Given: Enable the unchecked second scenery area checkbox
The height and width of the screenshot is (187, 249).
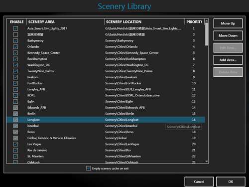Looking at the screenshot, I should click(15, 34).
